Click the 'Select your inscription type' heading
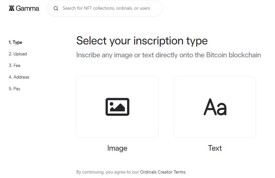 (x=142, y=41)
